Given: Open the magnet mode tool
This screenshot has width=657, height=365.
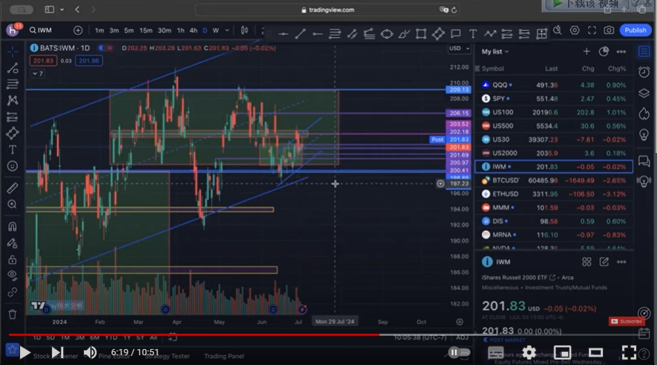Looking at the screenshot, I should (x=13, y=227).
